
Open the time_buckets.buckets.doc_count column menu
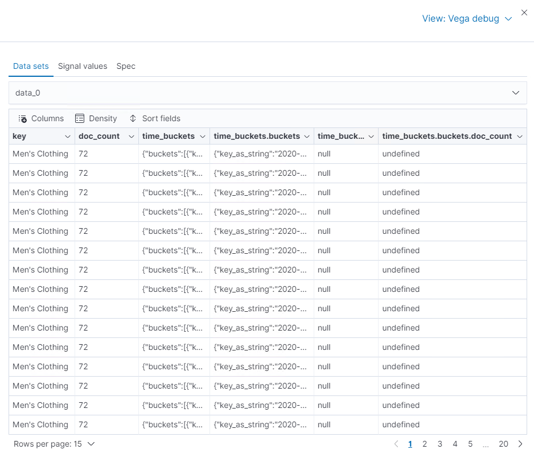click(x=518, y=137)
